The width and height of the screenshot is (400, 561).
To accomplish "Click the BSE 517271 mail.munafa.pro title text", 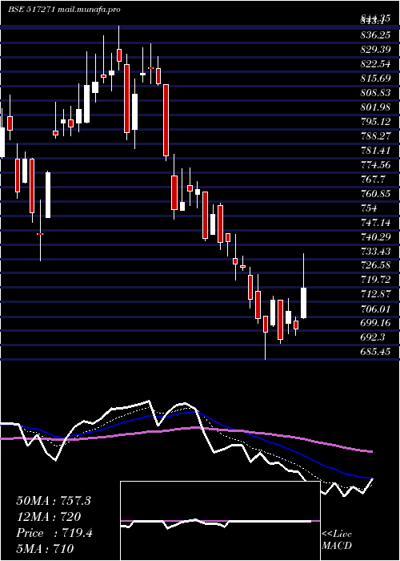I will pyautogui.click(x=64, y=10).
